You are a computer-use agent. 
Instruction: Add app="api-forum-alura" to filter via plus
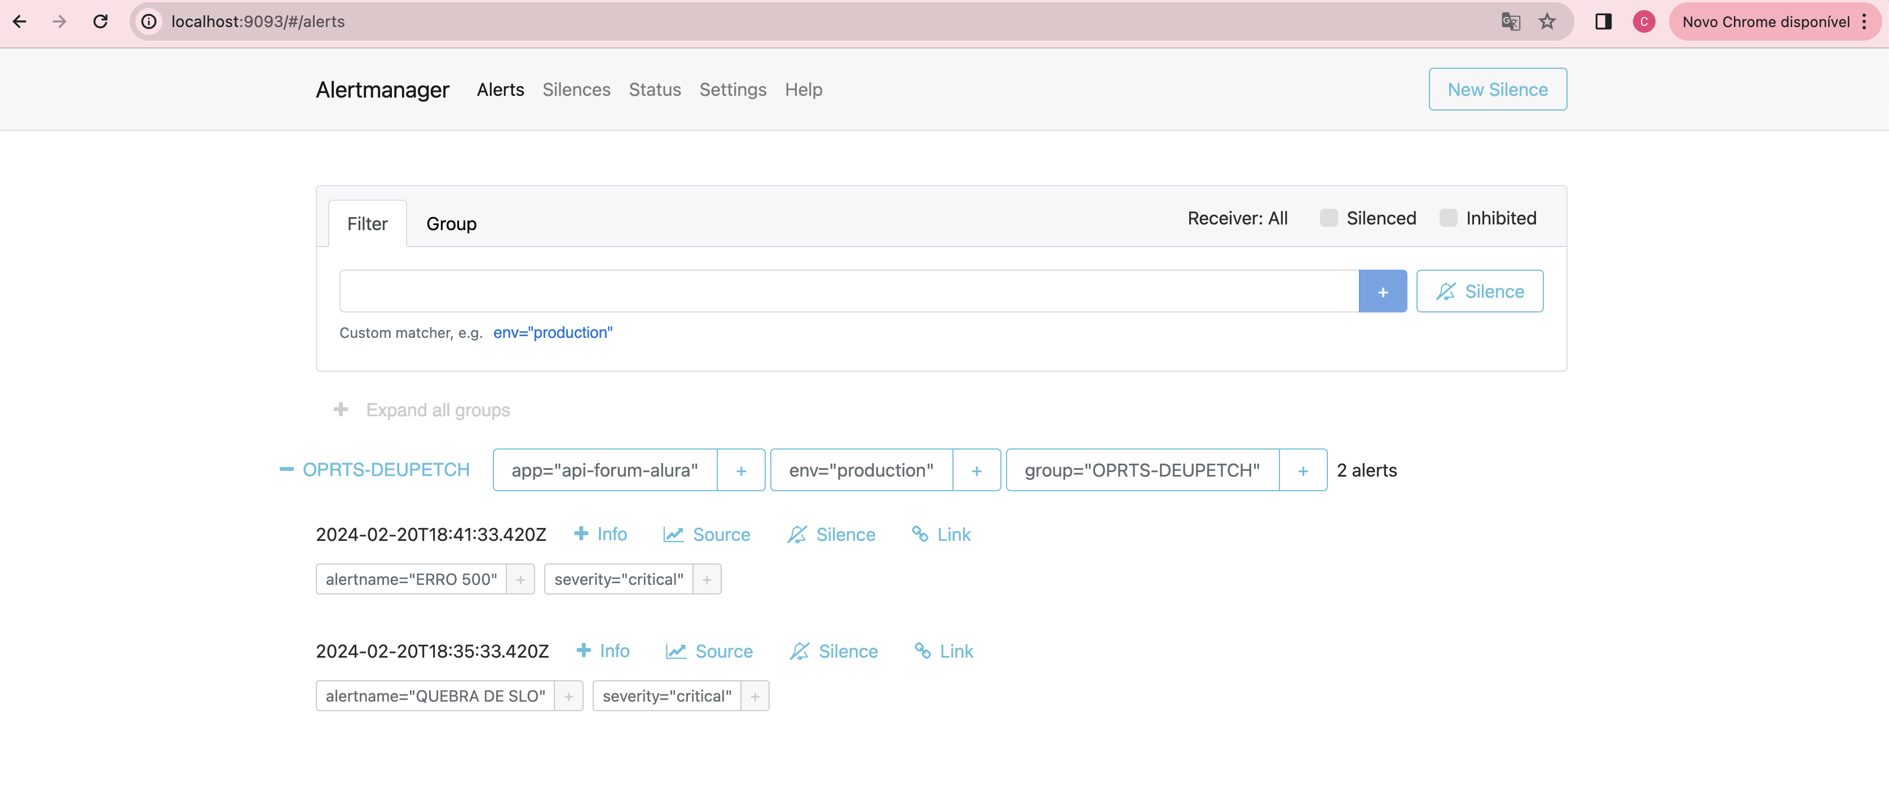(740, 470)
